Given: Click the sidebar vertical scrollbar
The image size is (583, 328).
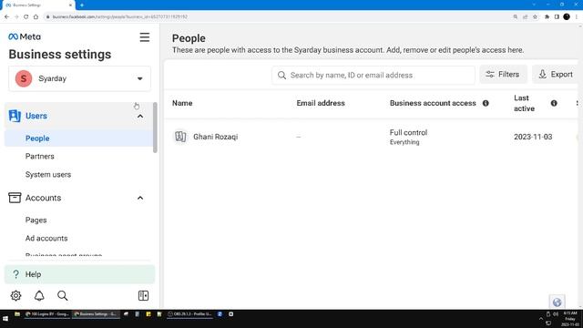Looking at the screenshot, I should [x=155, y=128].
